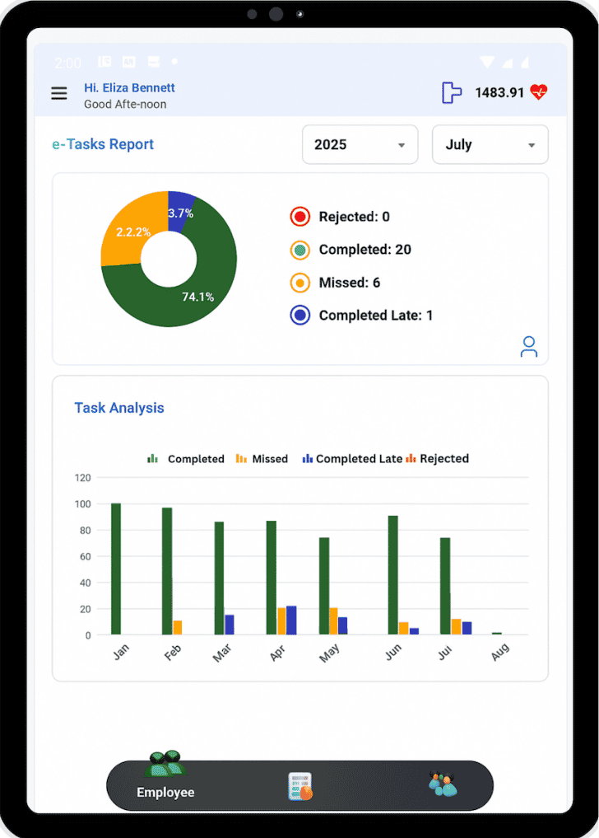The image size is (599, 838).
Task: Tap the calculator icon in bottom bar
Action: point(299,785)
